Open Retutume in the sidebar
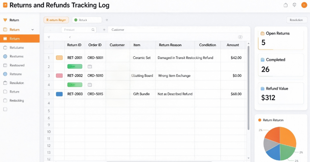Screen dimensions: 310x162 tap(17, 48)
